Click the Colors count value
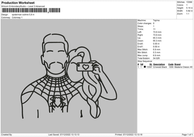194x137 pixels. pyautogui.click(x=187, y=5)
